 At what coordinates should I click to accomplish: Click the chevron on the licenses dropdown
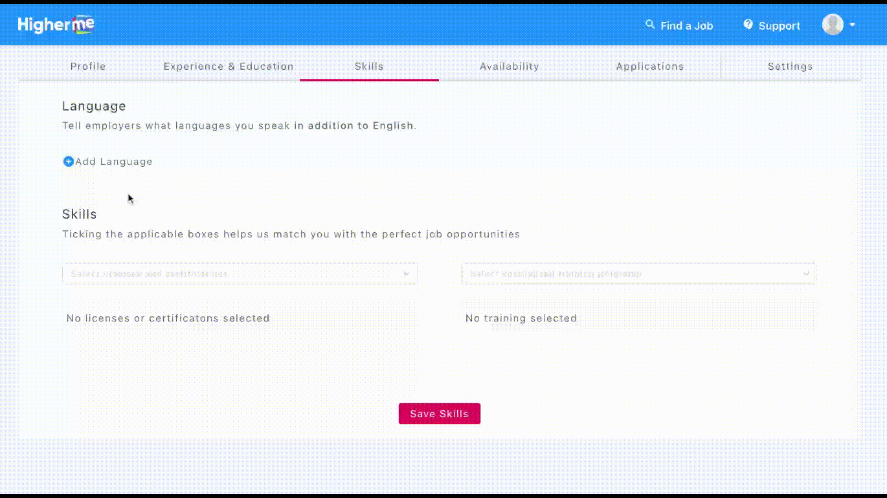coord(407,274)
